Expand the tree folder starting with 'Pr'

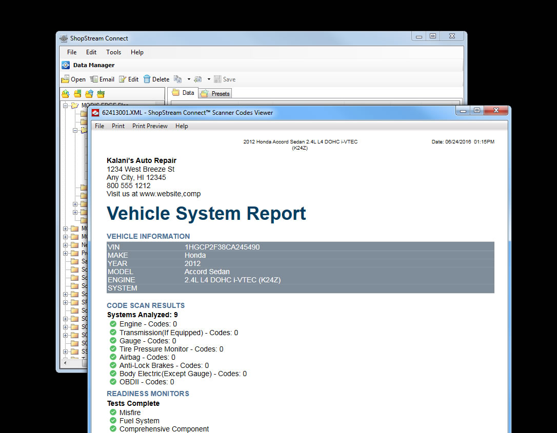[x=66, y=253]
